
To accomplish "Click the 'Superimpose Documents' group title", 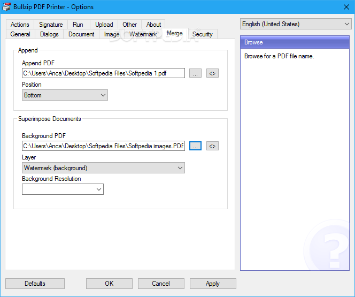I will 50,119.
